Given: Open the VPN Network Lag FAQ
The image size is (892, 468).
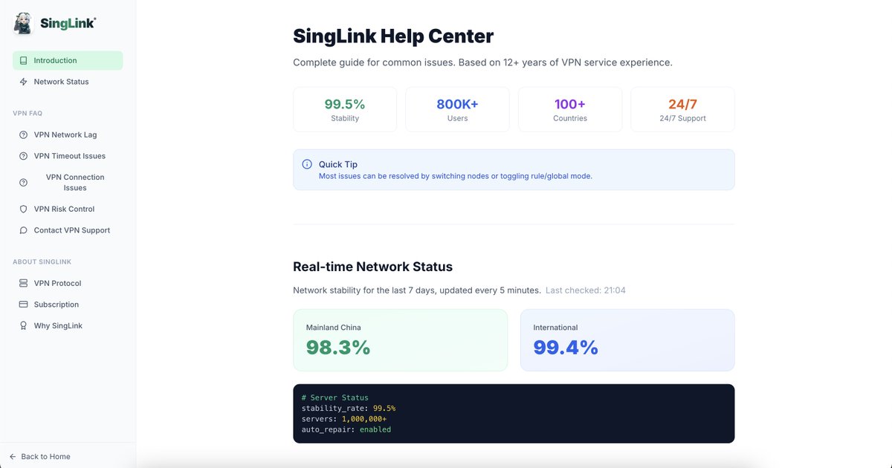Looking at the screenshot, I should [x=68, y=135].
